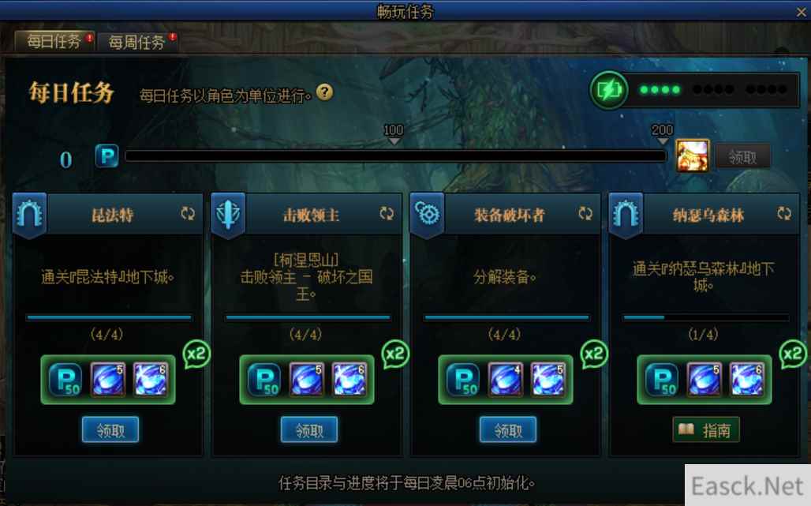Click the blue P points icon
Screen dimensions: 811x506
107,156
